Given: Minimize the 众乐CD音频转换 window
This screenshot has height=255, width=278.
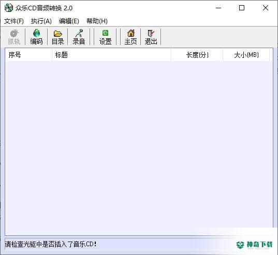Looking at the screenshot, I should (x=218, y=8).
